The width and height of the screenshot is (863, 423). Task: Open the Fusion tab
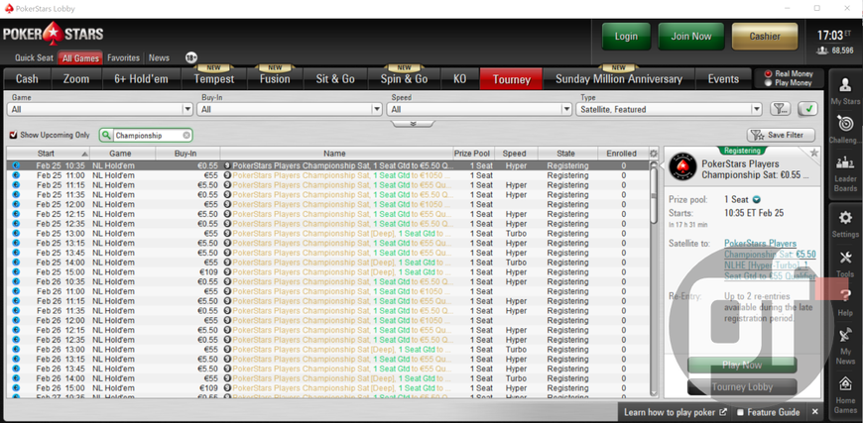click(275, 79)
